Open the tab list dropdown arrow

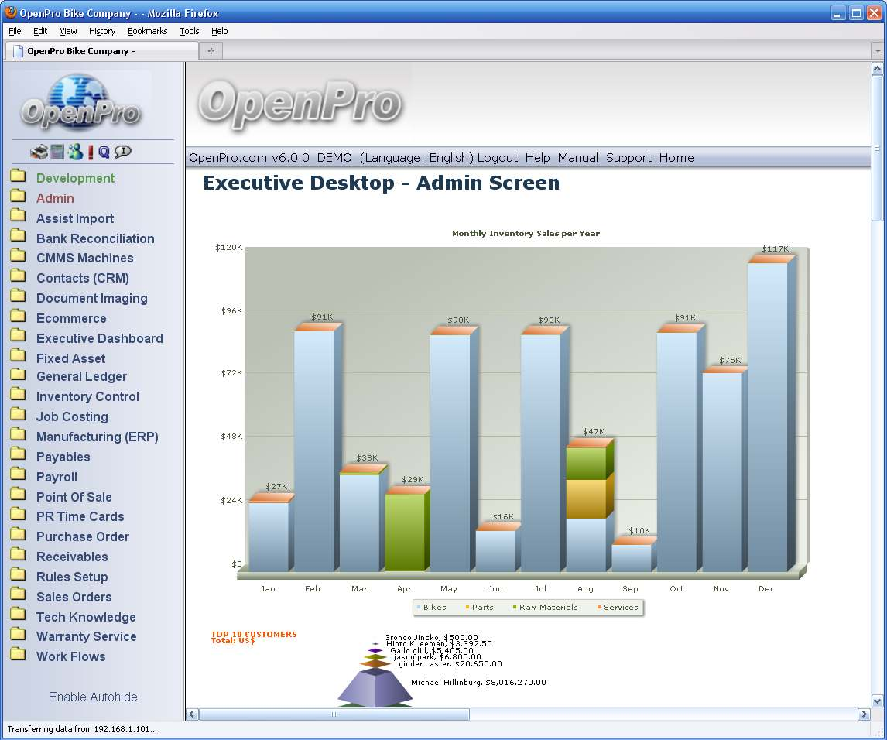(x=877, y=51)
